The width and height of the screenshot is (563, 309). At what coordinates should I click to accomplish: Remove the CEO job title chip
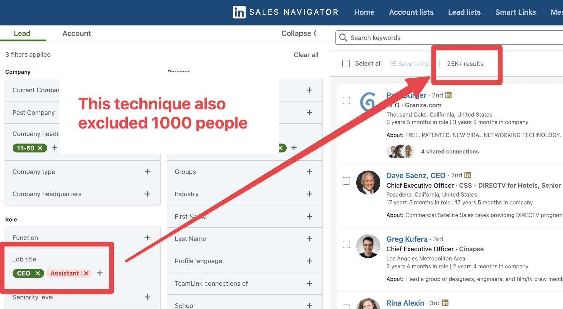(x=38, y=273)
